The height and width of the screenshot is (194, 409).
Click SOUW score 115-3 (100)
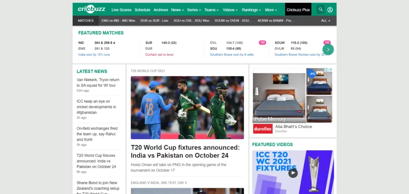click(299, 43)
